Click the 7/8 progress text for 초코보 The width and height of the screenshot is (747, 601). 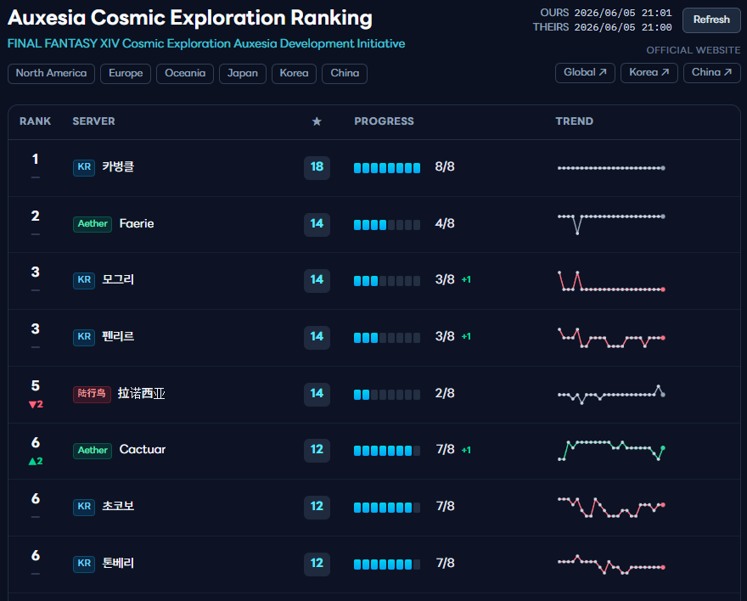(x=445, y=506)
